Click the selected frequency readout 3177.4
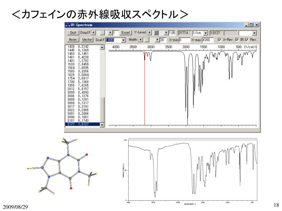Viewport: 282px width, 211px height. click(185, 33)
